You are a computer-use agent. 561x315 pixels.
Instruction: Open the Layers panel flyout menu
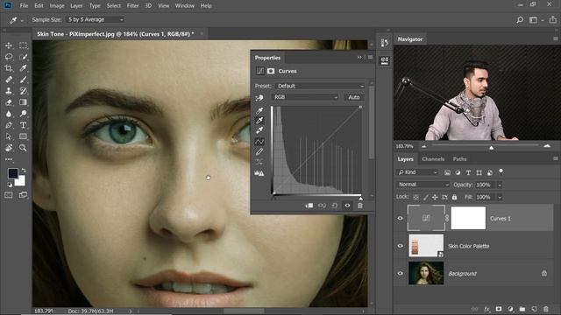coord(555,158)
